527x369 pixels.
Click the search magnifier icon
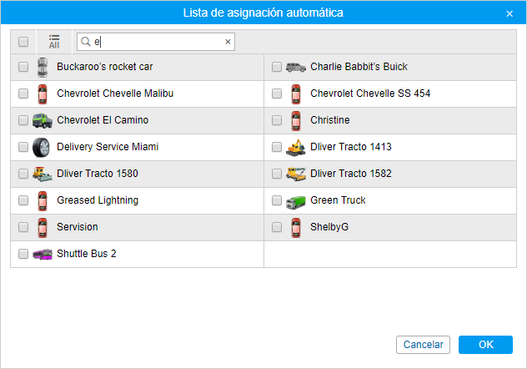pyautogui.click(x=85, y=42)
